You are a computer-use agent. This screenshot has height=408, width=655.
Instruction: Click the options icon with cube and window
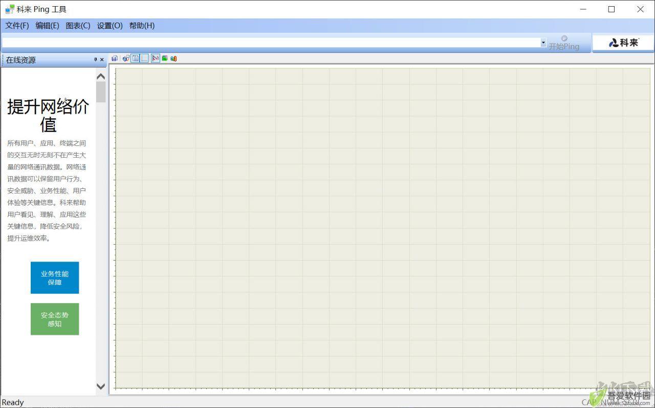126,58
